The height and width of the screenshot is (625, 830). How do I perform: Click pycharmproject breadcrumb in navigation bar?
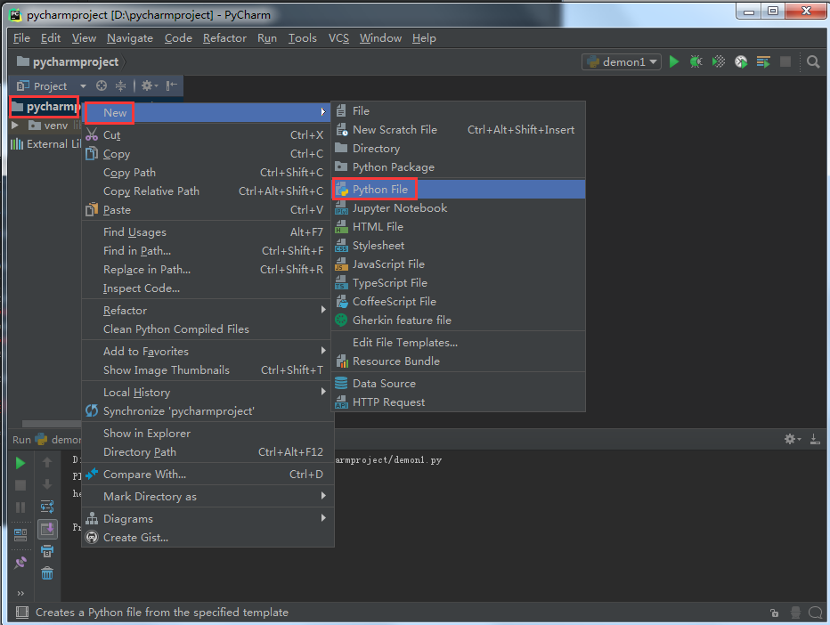coord(69,62)
